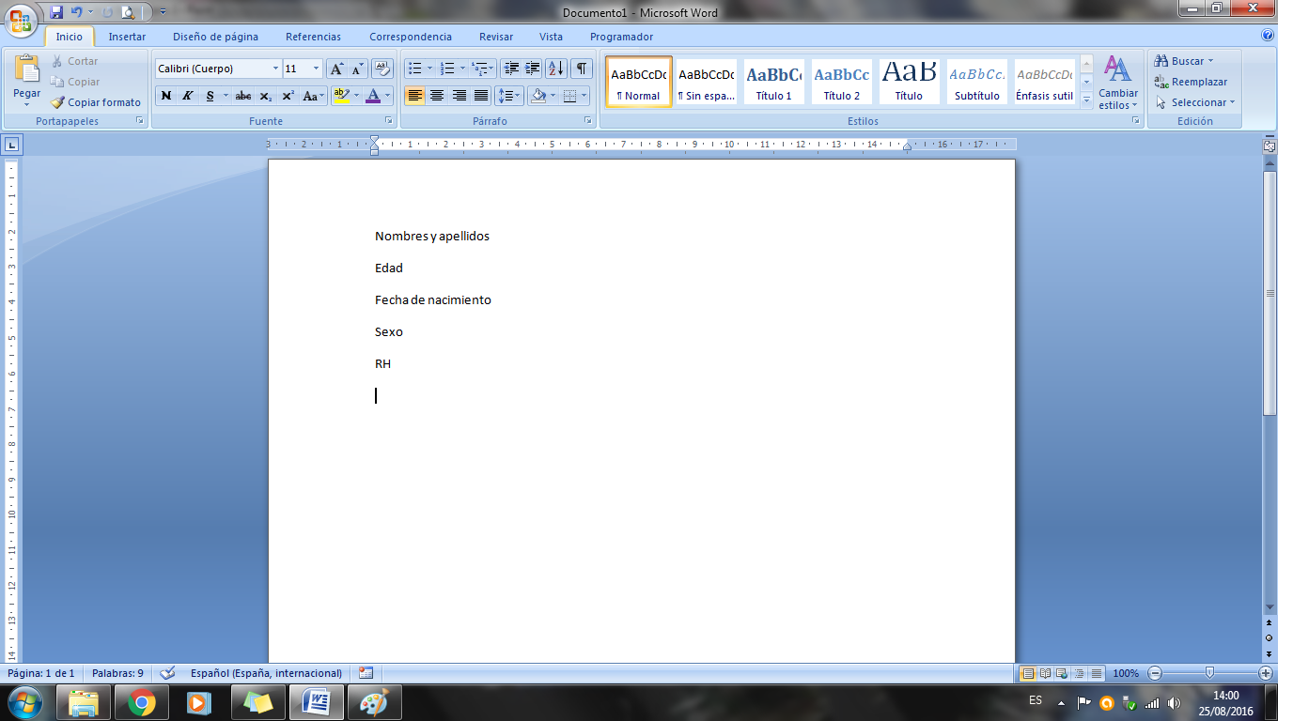Viewport: 1293px width, 721px height.
Task: Switch to the Insertar ribbon tab
Action: [127, 36]
